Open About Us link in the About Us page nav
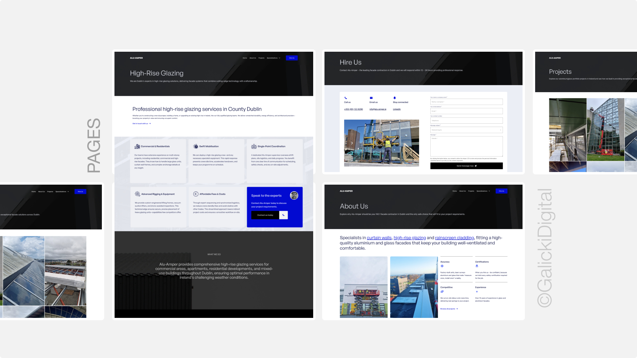The image size is (637, 358). [462, 191]
